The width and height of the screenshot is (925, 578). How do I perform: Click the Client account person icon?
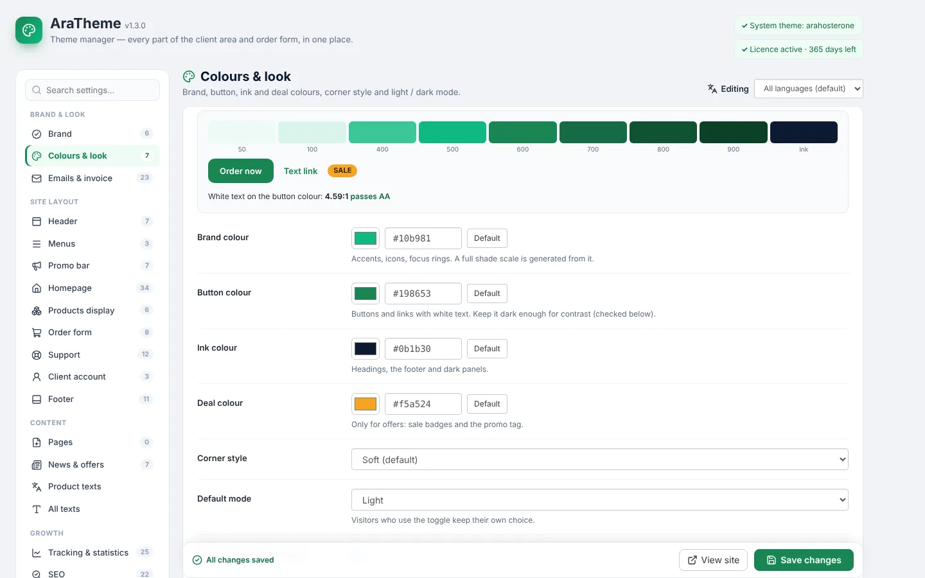(x=37, y=377)
